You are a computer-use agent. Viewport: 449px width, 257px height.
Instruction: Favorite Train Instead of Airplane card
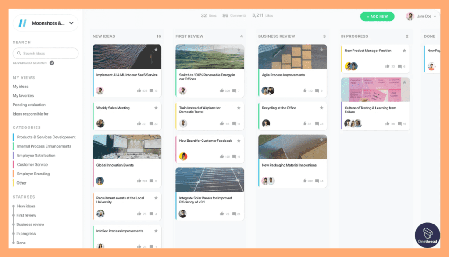[x=239, y=108]
